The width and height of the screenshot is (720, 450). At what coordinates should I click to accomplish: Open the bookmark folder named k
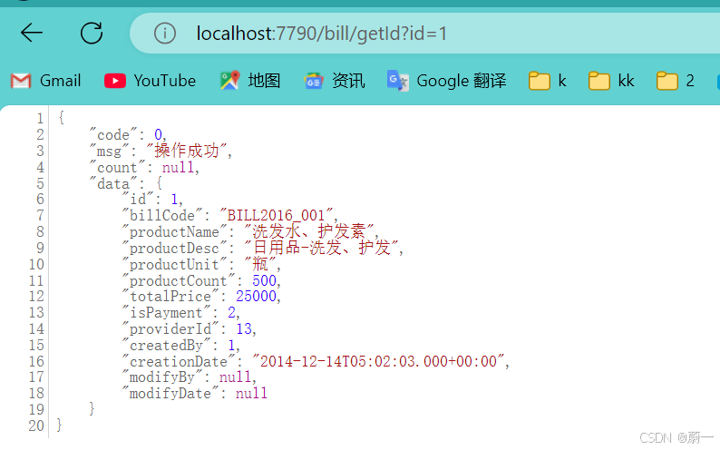click(548, 81)
